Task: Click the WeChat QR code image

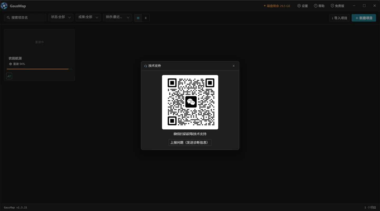Action: coord(190,102)
